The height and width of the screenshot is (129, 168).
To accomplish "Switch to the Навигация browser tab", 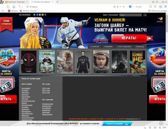I will [x=16, y=2].
